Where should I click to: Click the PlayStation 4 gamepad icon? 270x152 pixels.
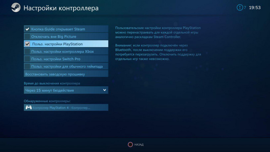pos(29,108)
